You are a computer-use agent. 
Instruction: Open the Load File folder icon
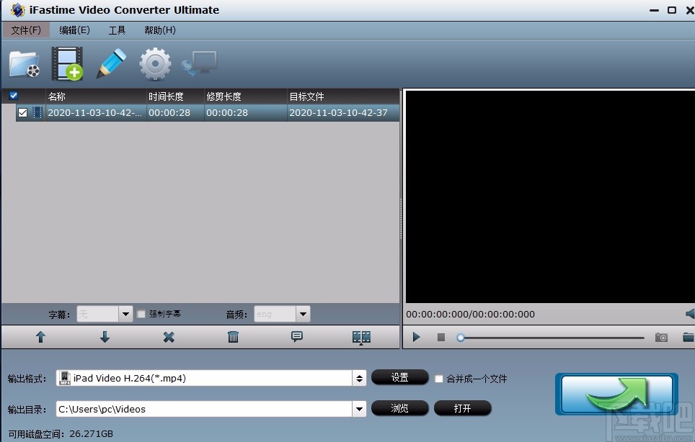coord(24,63)
